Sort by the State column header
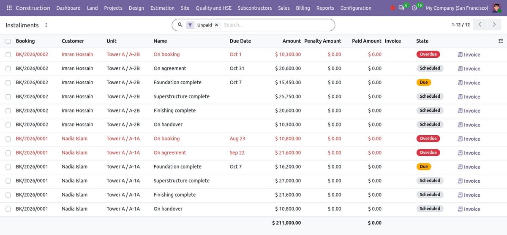 pos(422,41)
